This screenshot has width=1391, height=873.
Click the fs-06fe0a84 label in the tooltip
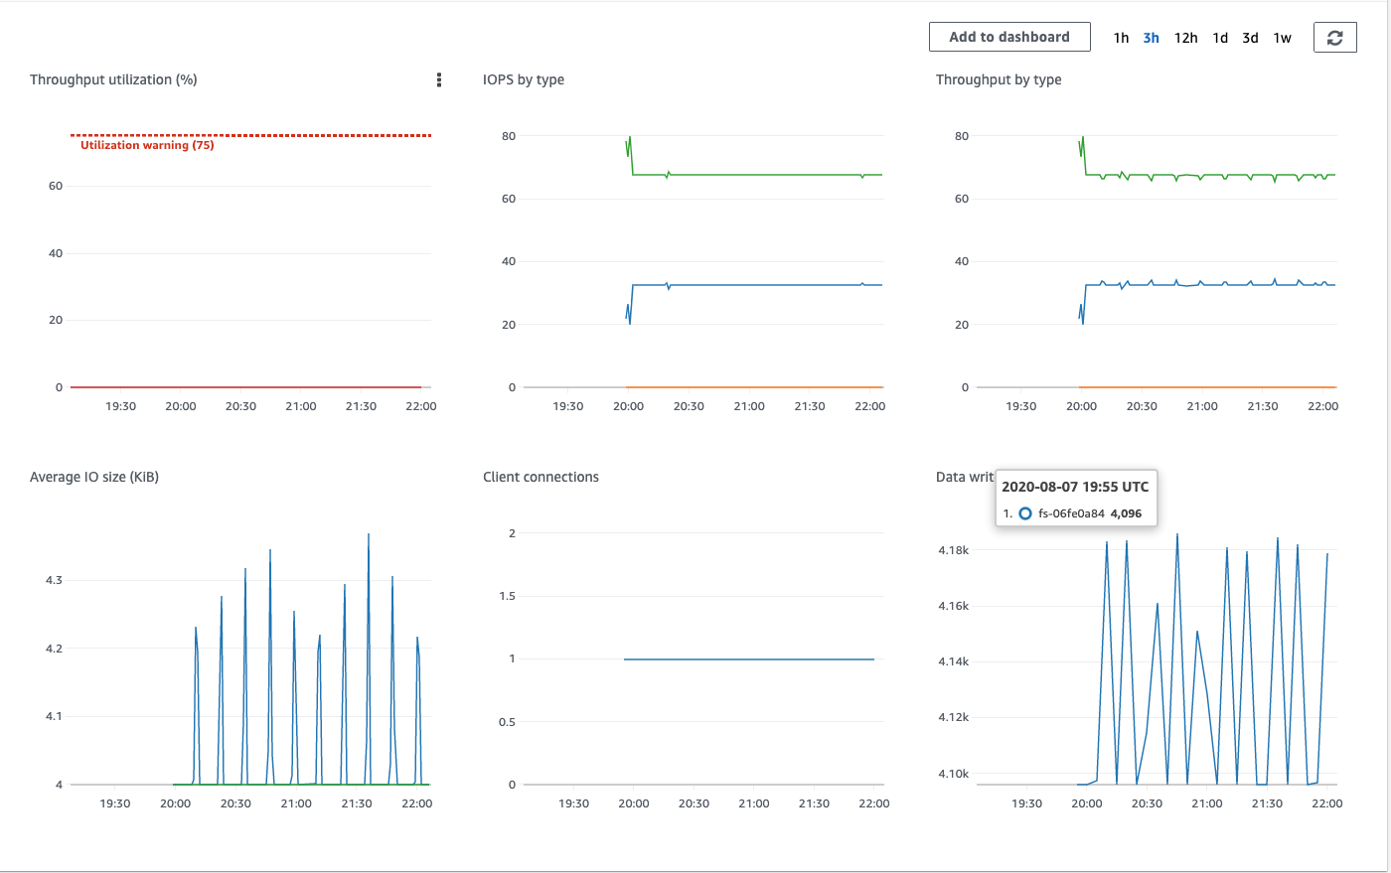(1069, 513)
